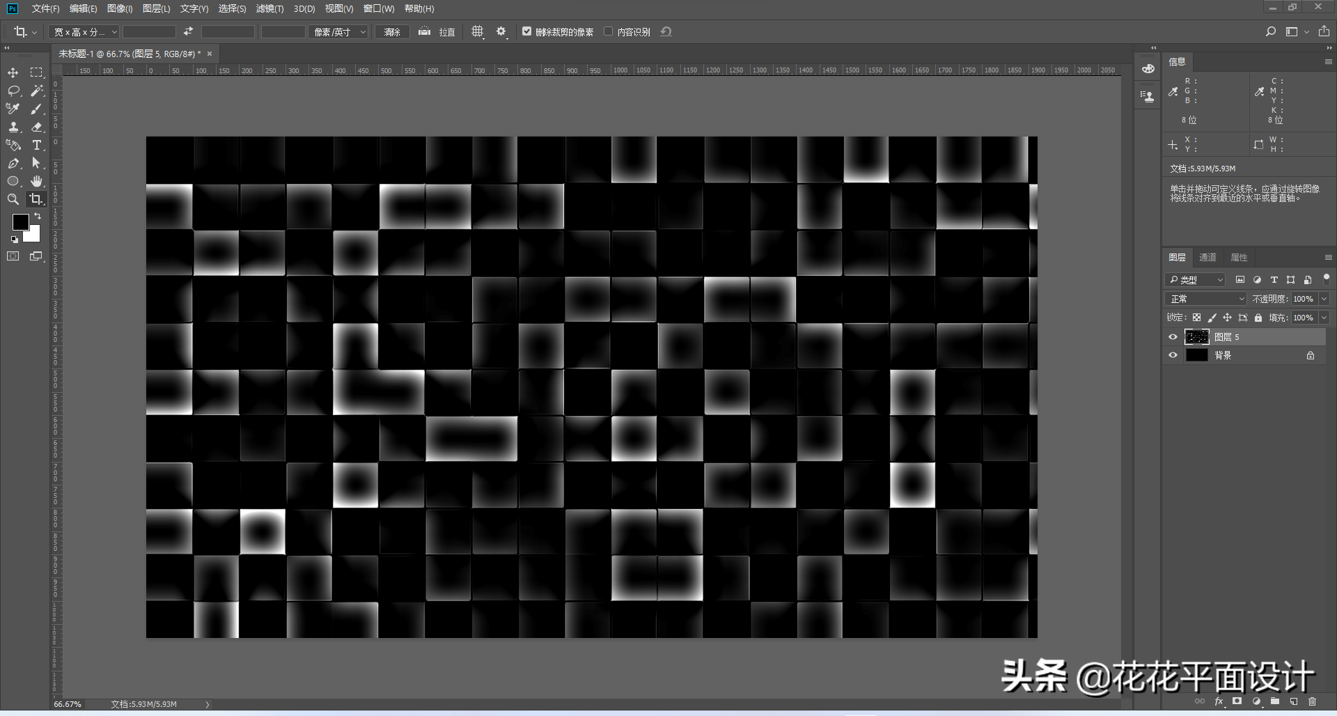Select the Type tool in toolbox

tap(36, 146)
